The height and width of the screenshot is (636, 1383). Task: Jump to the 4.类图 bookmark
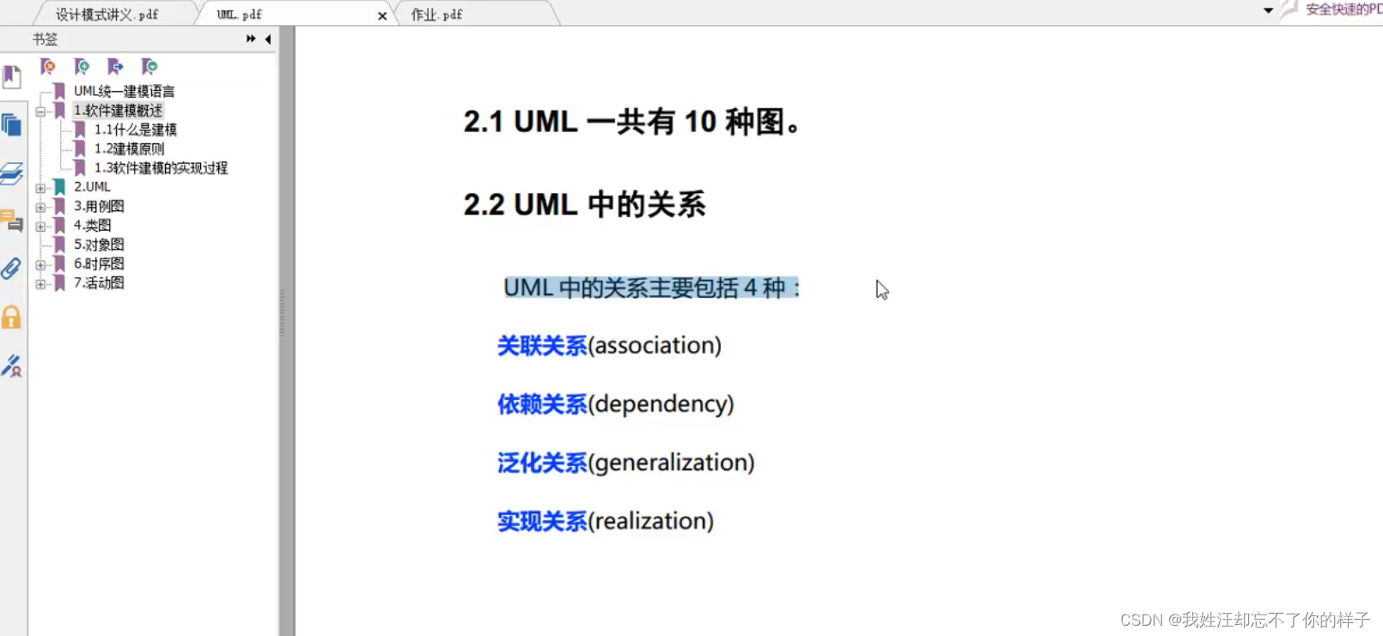(93, 225)
